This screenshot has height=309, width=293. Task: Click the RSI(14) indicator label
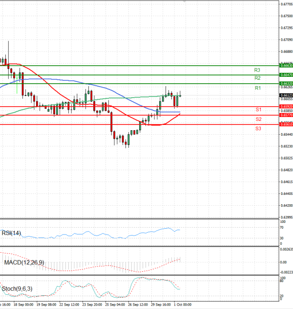(12, 233)
